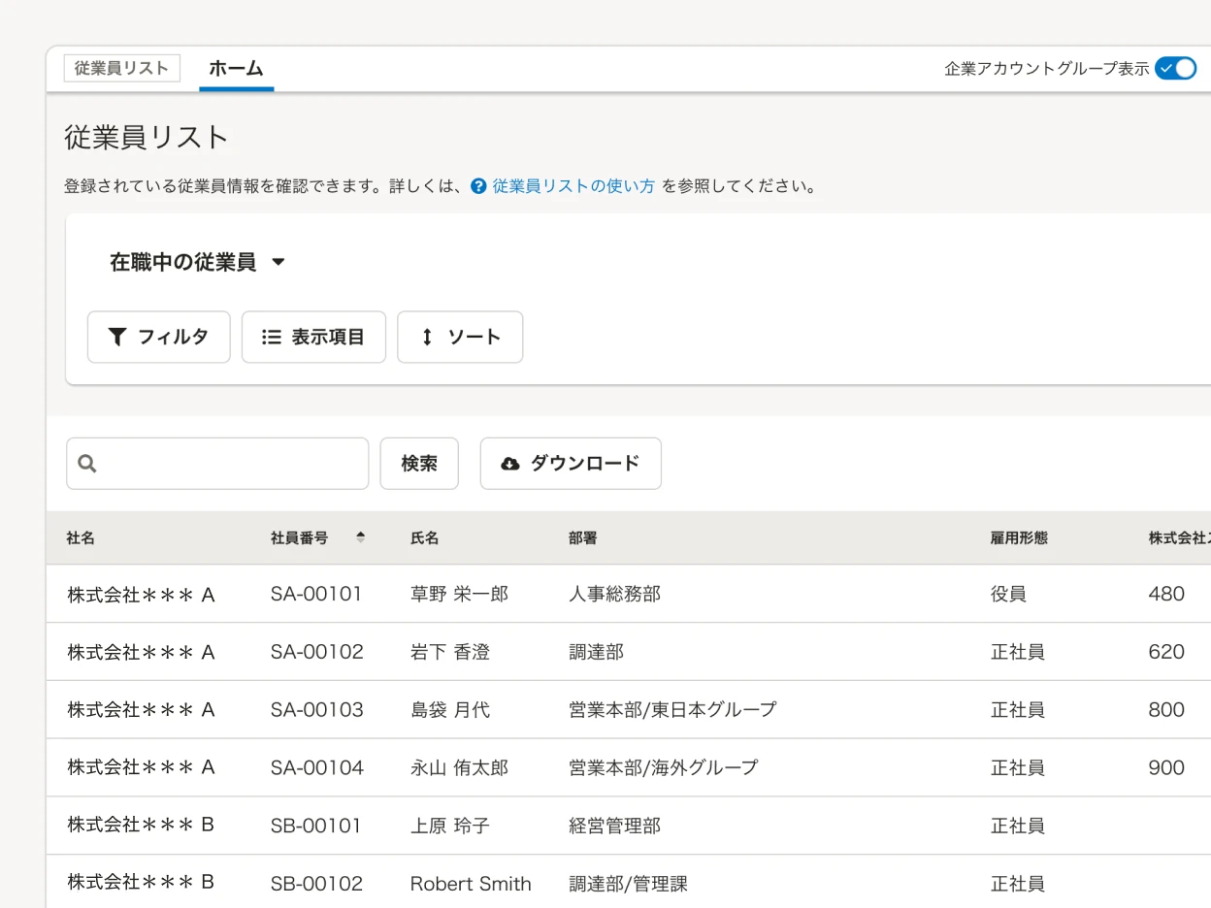Select employee number SA-00101
Image resolution: width=1211 pixels, height=908 pixels.
(x=316, y=594)
